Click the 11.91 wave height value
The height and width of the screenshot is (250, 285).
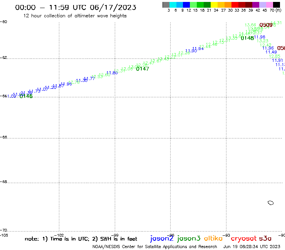(x=277, y=60)
